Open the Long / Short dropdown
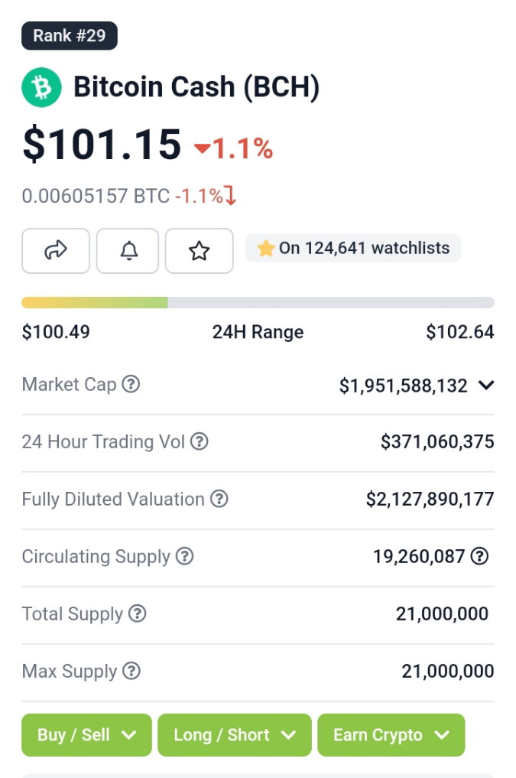Image resolution: width=516 pixels, height=778 pixels. [x=235, y=735]
